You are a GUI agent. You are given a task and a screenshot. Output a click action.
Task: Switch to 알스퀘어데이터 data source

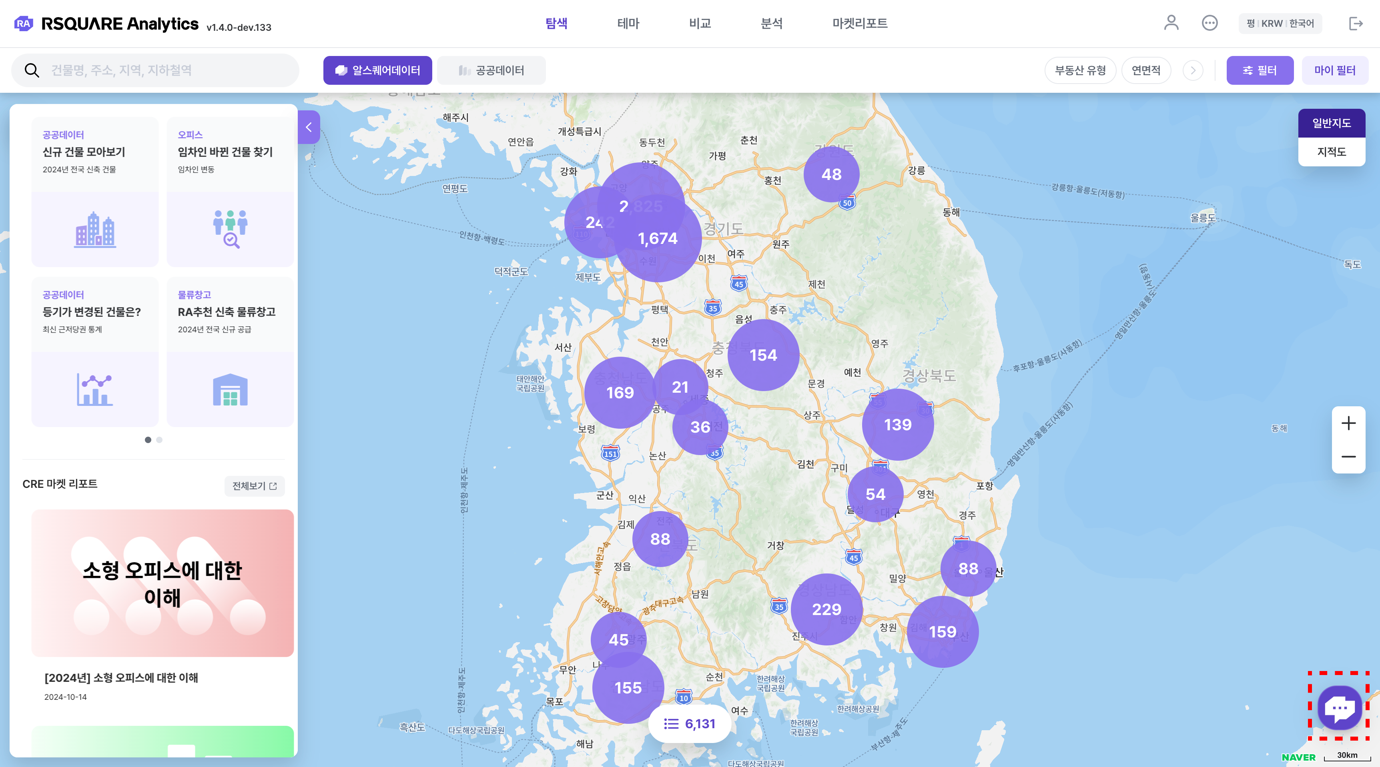[378, 70]
